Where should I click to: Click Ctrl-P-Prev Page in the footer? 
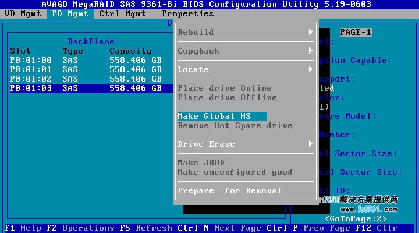pyautogui.click(x=308, y=228)
